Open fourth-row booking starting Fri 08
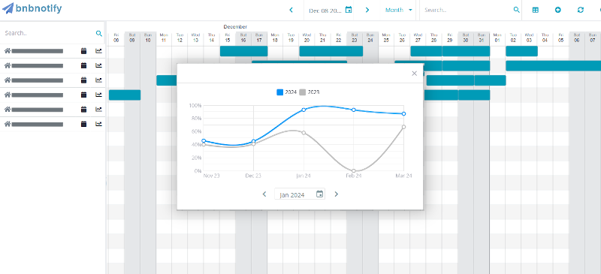The height and width of the screenshot is (274, 601). pyautogui.click(x=125, y=95)
